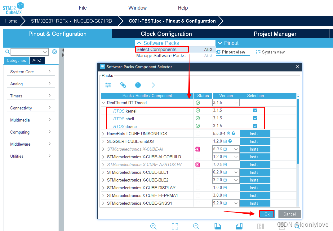
Task: Collapse the RealThread.RT-Thread pack row
Action: pyautogui.click(x=103, y=103)
